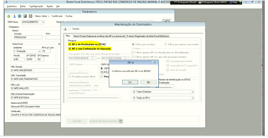Switch to the Filtro tab

coord(68,36)
